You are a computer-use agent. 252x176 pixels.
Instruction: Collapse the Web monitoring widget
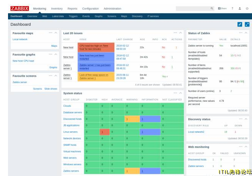point(246,146)
